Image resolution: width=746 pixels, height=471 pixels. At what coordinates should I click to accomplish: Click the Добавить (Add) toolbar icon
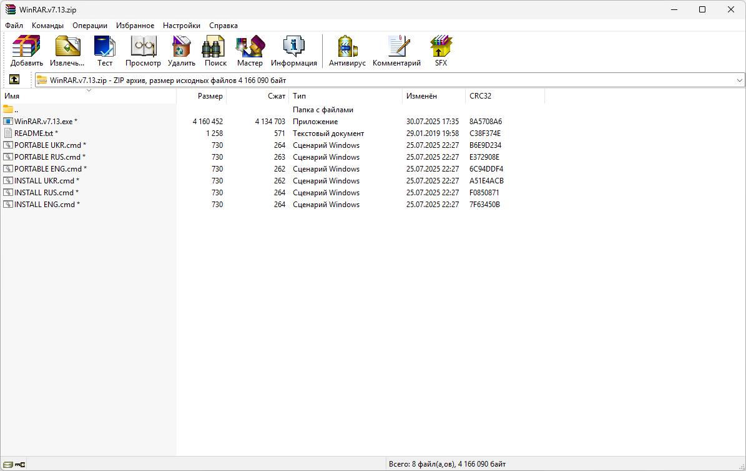(x=27, y=46)
